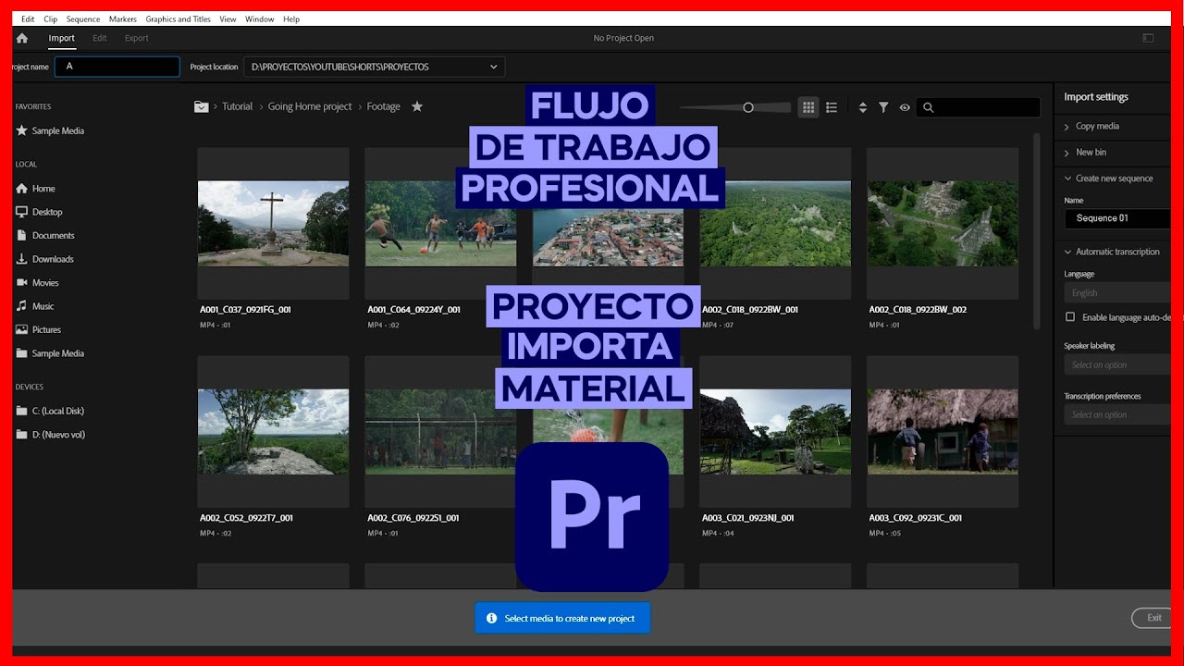Viewport: 1184px width, 666px height.
Task: Open the sort order arrows
Action: click(863, 107)
